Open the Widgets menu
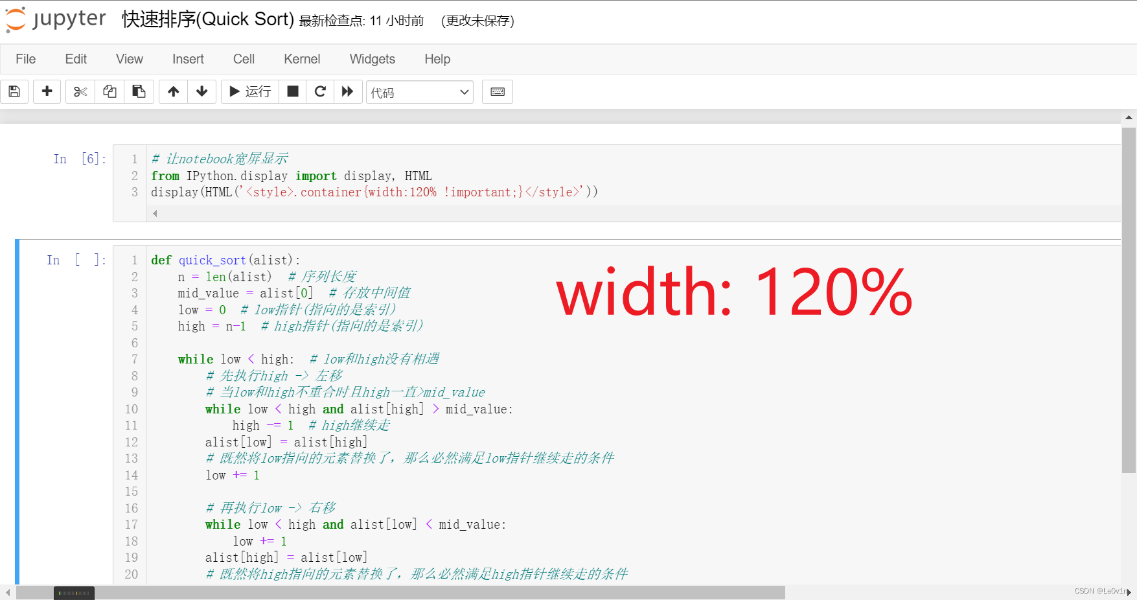The height and width of the screenshot is (600, 1137). (373, 59)
